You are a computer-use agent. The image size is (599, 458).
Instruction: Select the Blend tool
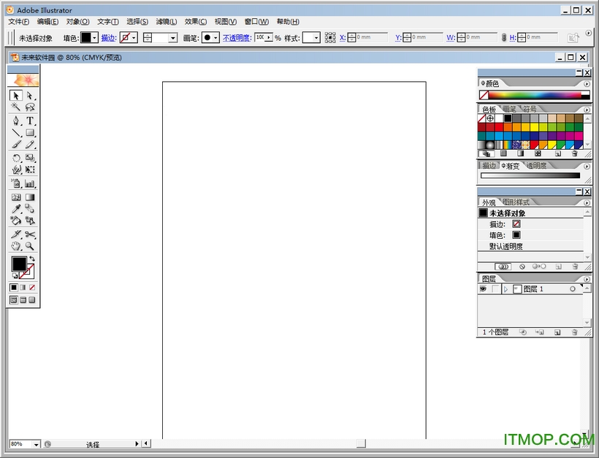point(30,209)
